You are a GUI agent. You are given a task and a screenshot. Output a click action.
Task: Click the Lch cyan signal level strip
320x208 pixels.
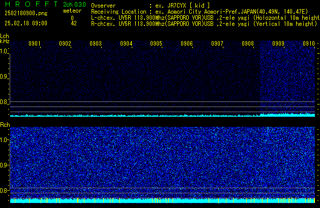[x=162, y=115]
